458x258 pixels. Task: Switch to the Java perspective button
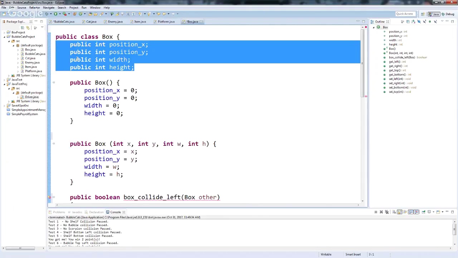[434, 14]
